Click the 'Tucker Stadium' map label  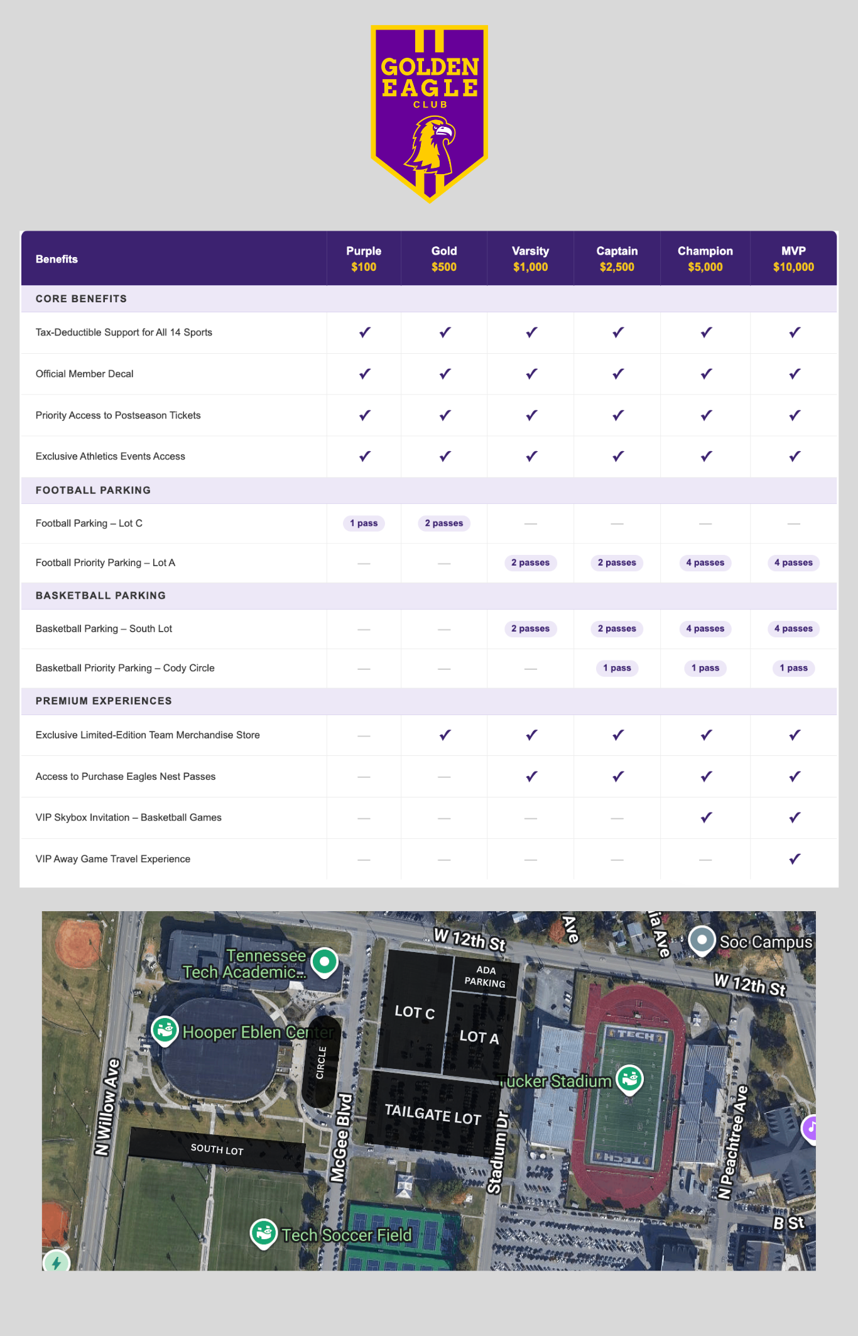pyautogui.click(x=556, y=1081)
